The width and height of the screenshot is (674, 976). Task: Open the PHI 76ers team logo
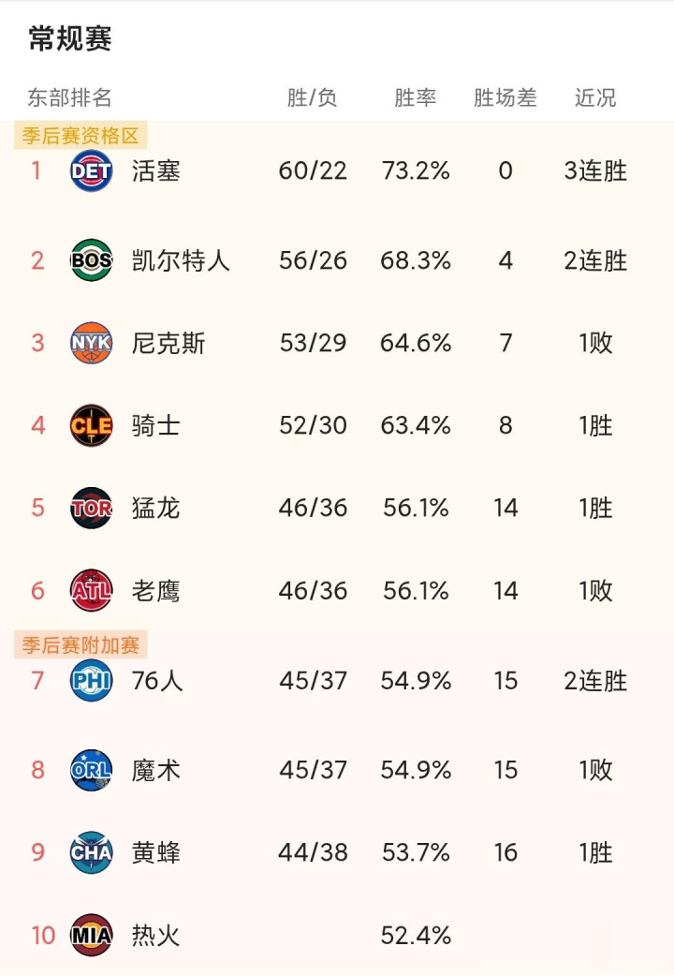pos(91,680)
